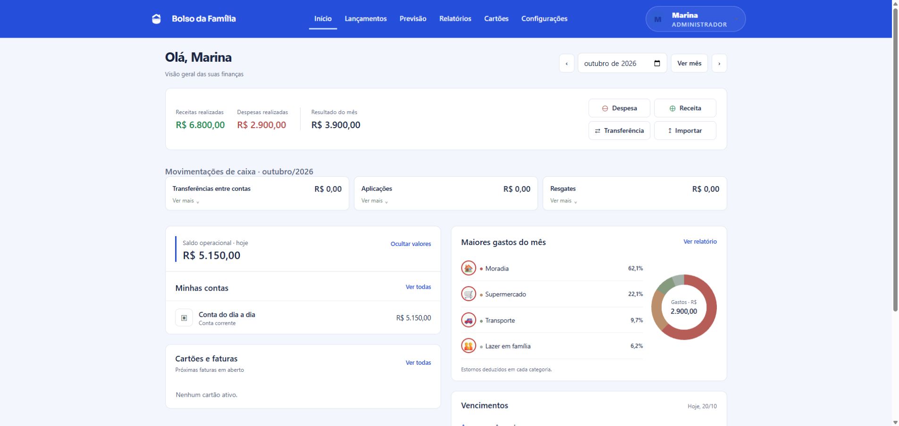Click Ver todas in Cartões e faturas
This screenshot has height=426, width=899.
[418, 362]
